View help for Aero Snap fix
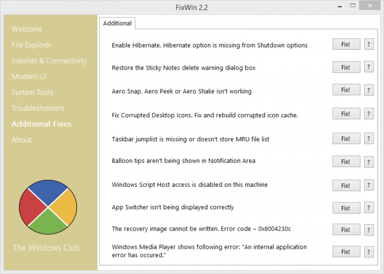384x274 pixels. [369, 90]
